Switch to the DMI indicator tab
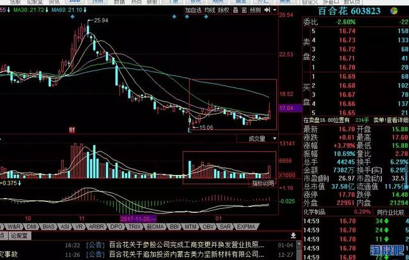 tap(31, 227)
